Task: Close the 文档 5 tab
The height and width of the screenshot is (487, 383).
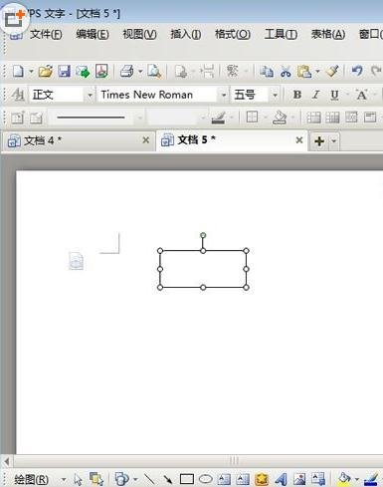Action: click(299, 140)
